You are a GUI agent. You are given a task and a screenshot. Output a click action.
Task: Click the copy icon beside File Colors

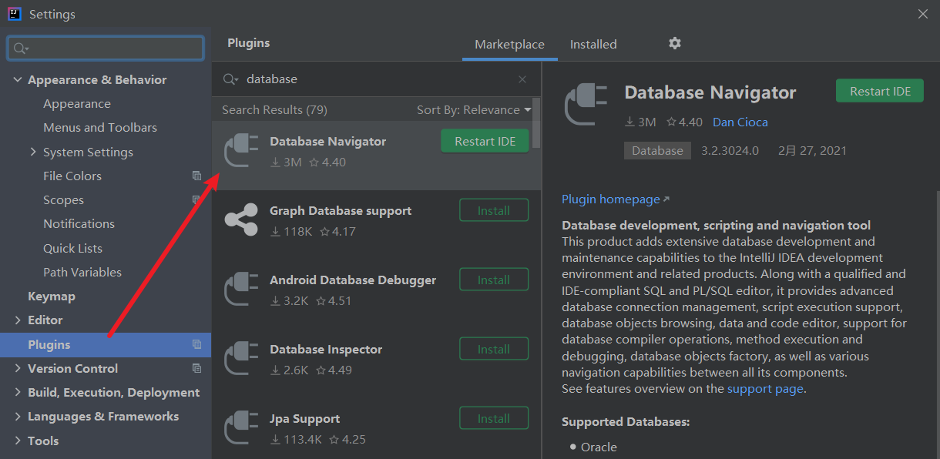(196, 176)
